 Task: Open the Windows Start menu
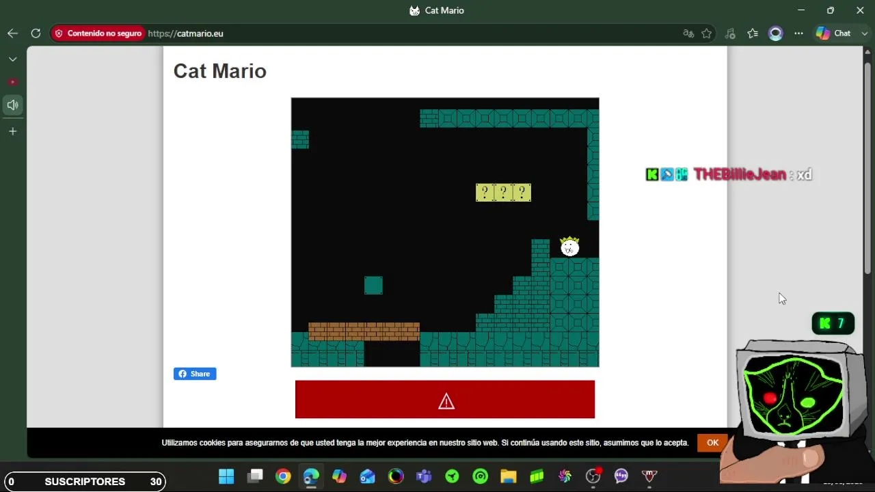[226, 476]
